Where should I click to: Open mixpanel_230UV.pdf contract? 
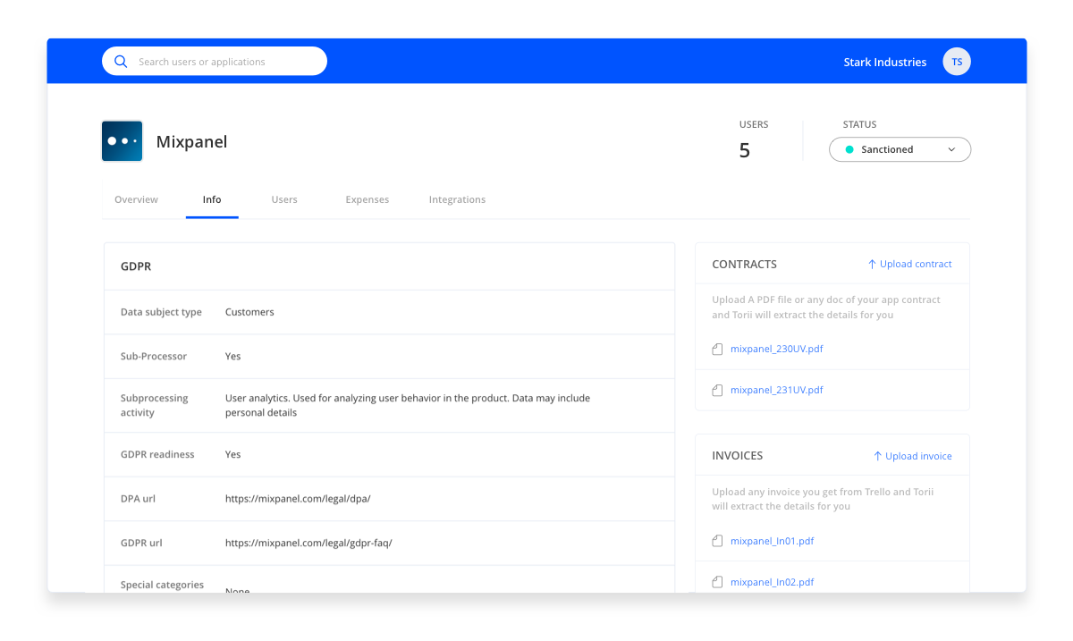click(x=776, y=349)
